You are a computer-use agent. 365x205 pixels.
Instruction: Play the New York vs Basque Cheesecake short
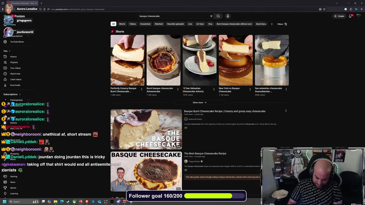tap(236, 60)
